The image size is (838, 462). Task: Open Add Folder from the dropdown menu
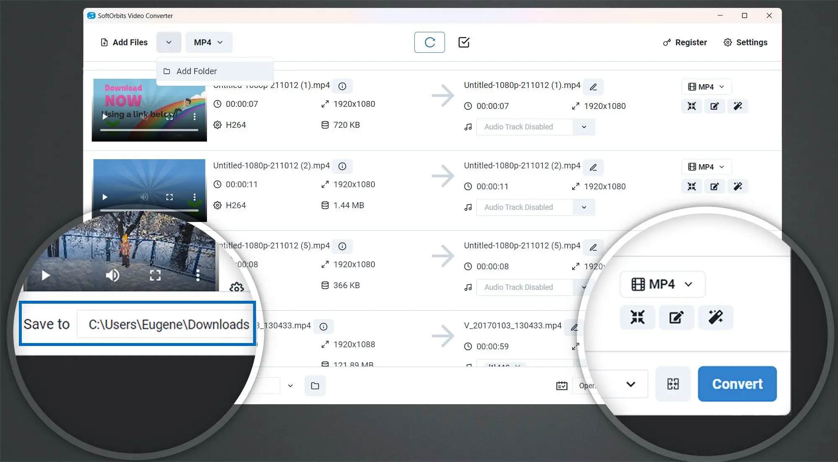[196, 71]
